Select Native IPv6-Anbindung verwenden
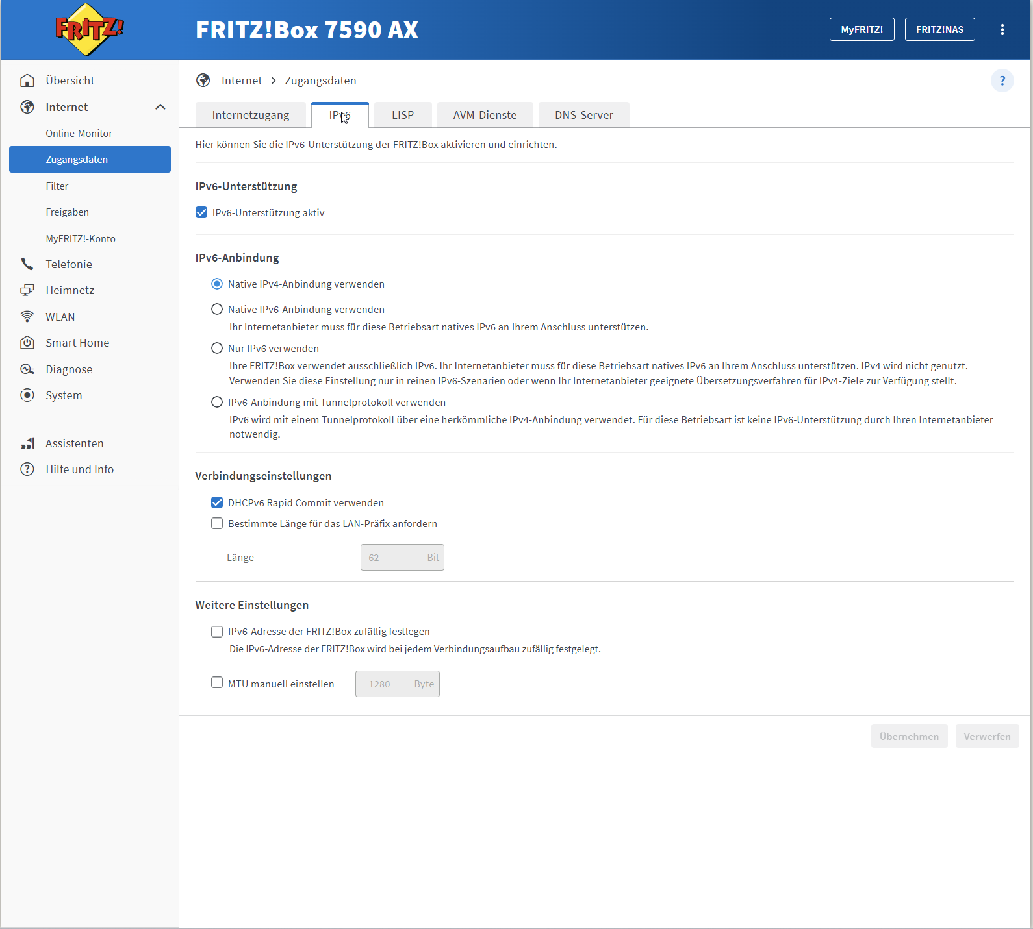This screenshot has width=1033, height=929. point(217,310)
